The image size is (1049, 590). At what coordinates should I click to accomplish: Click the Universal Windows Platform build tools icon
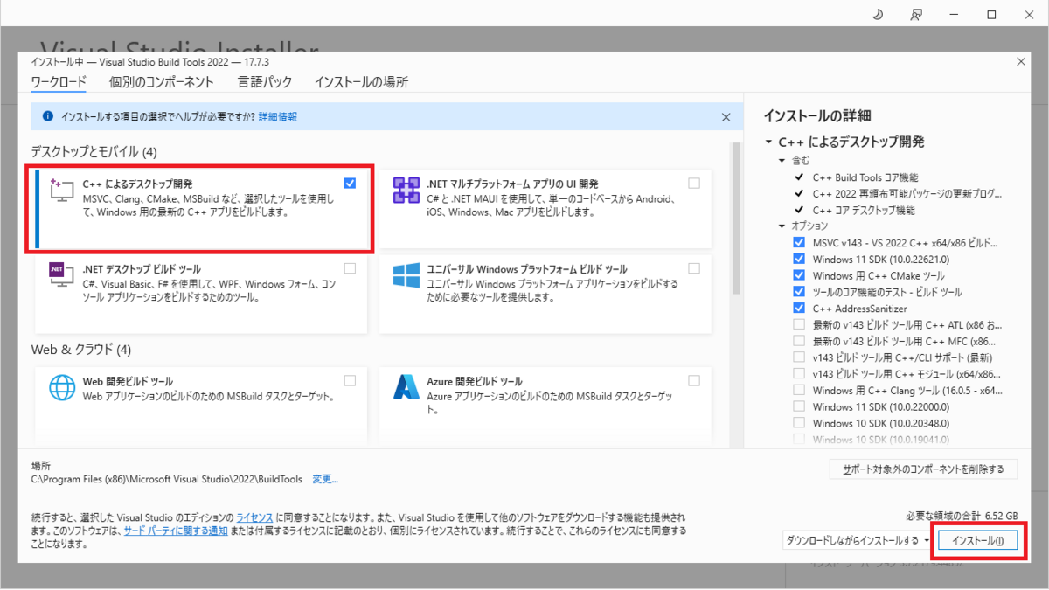coord(407,274)
